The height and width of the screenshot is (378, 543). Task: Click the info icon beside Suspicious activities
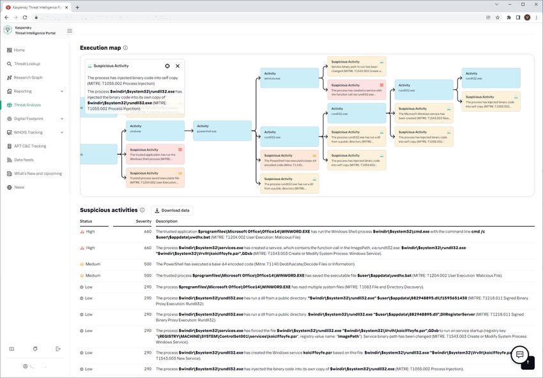point(142,210)
